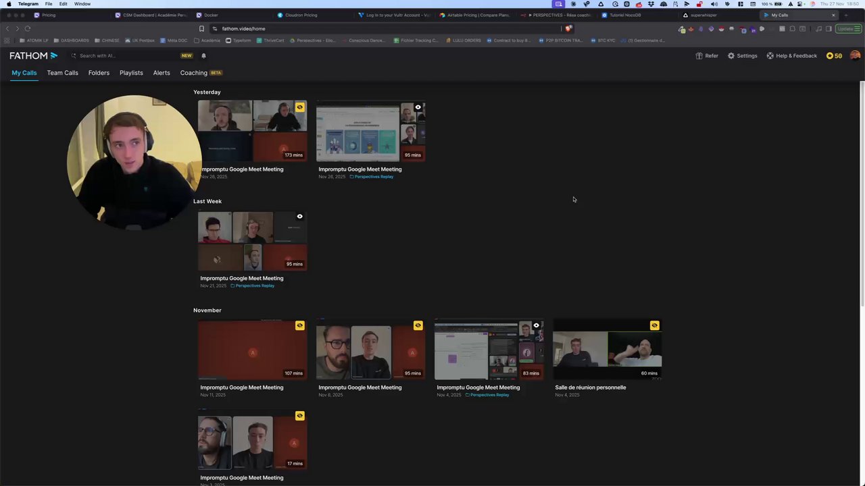Open Perspectives Replay folder of Nov 26 call

click(372, 177)
